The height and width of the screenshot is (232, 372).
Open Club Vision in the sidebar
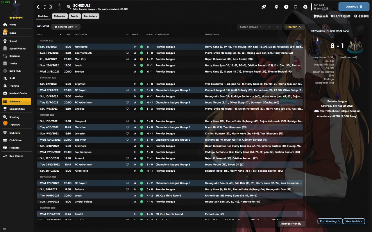(x=17, y=140)
